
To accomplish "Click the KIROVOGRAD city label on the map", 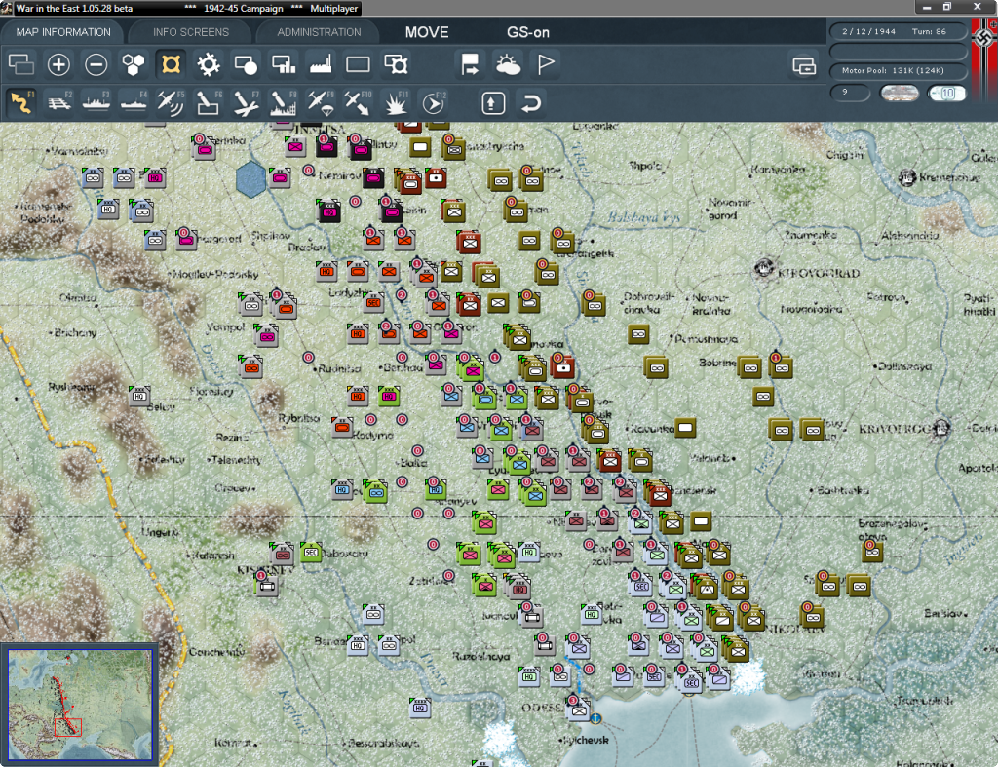I will [x=819, y=274].
